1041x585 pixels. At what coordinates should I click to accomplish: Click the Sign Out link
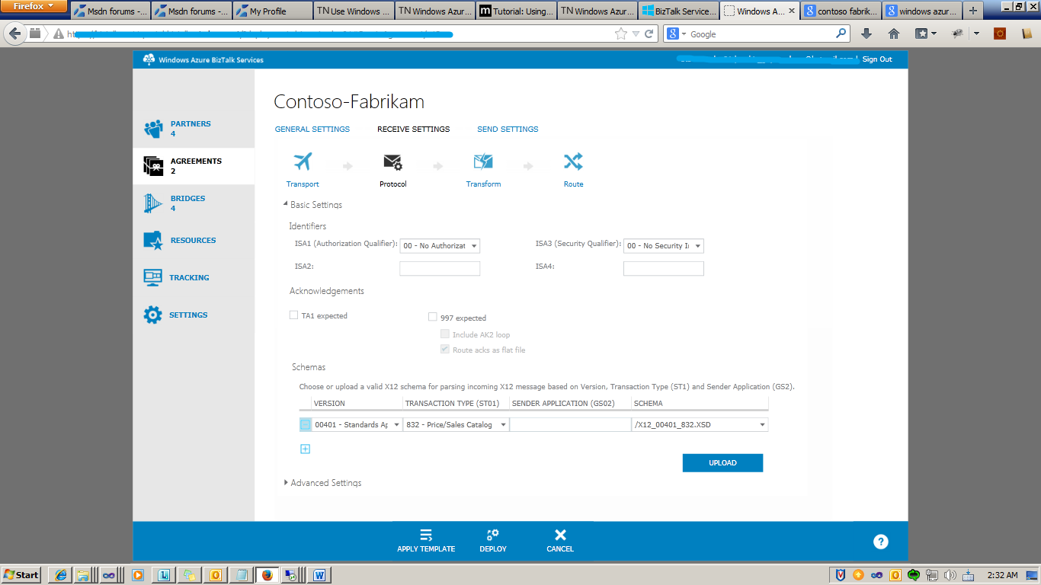[877, 59]
